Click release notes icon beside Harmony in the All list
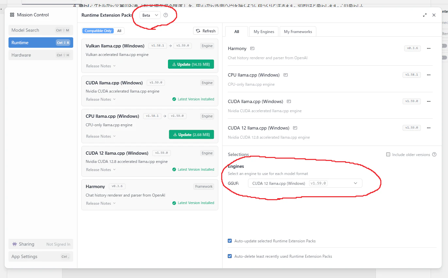The image size is (448, 278). (252, 48)
